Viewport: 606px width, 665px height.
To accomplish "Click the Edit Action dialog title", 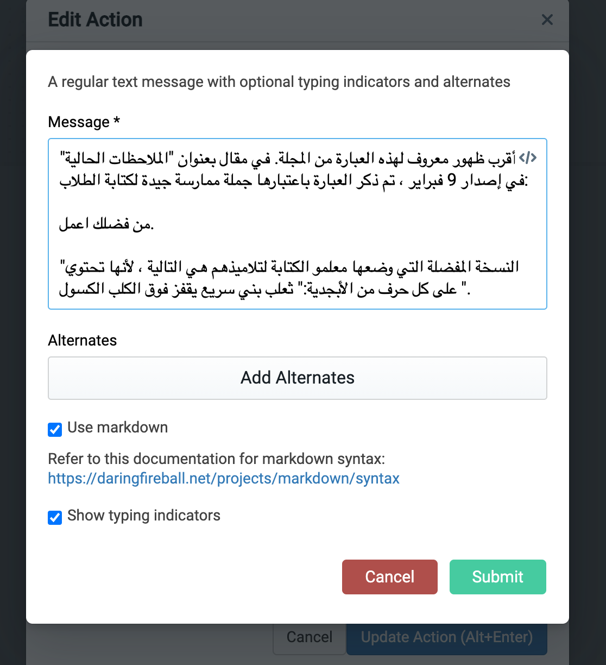I will 95,19.
